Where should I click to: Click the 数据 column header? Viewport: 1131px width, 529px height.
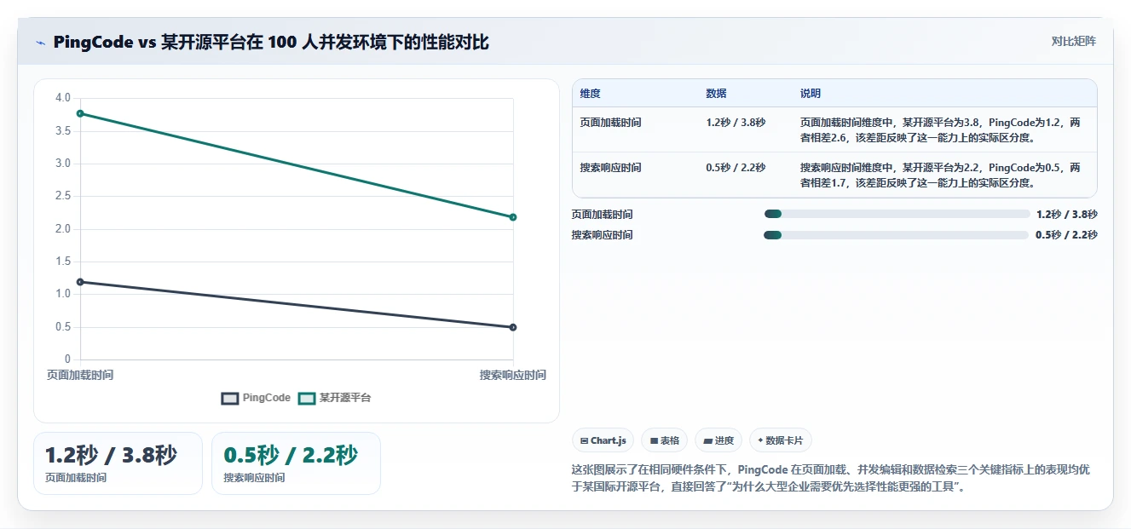tap(716, 94)
